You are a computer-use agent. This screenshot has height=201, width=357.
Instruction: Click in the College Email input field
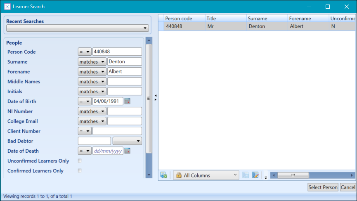125,121
